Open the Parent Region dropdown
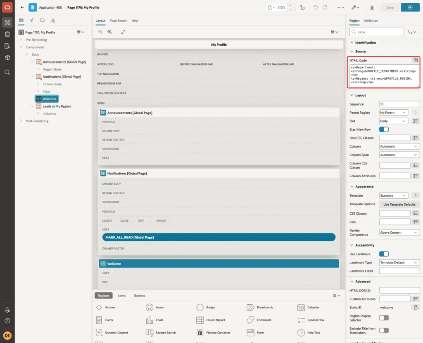This screenshot has height=343, width=423. pos(393,113)
